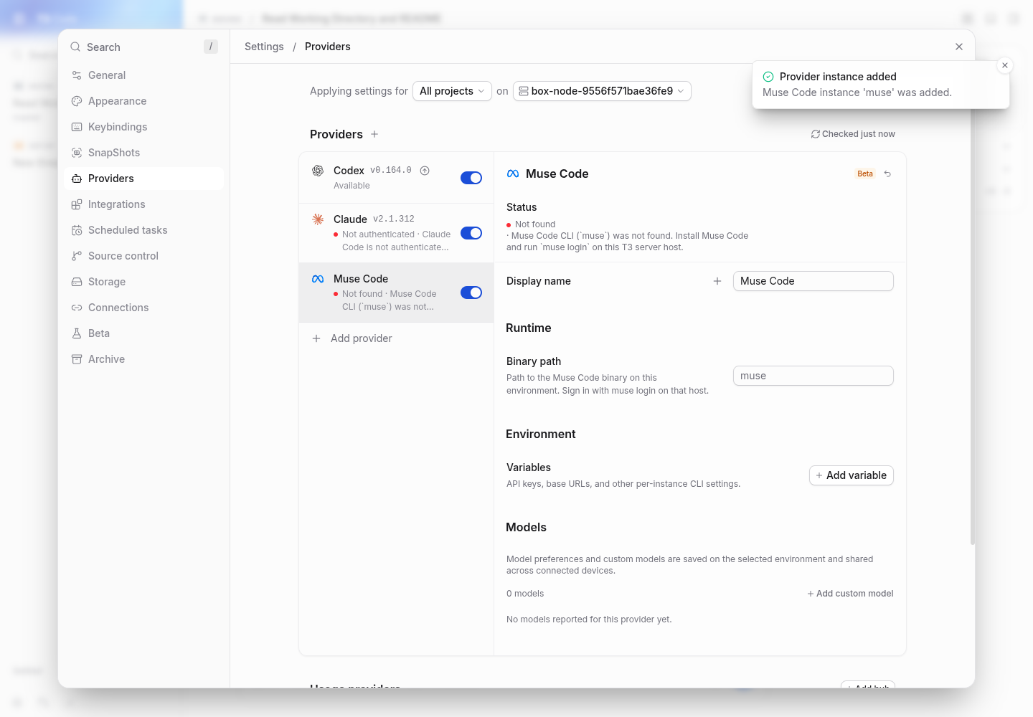Viewport: 1033px width, 717px height.
Task: Click the plus icon beside Display name
Action: 717,281
